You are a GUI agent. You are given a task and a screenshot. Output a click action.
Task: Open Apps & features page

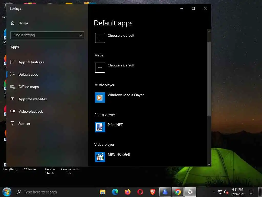[x=31, y=62]
